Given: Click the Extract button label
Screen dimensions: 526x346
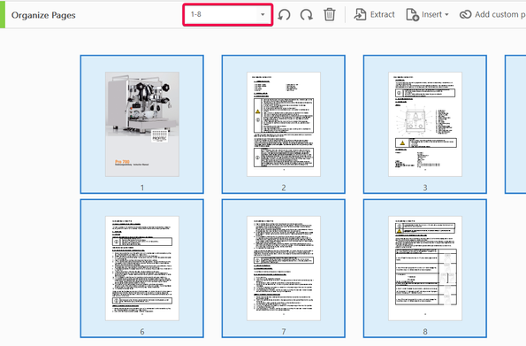Looking at the screenshot, I should click(x=383, y=15).
